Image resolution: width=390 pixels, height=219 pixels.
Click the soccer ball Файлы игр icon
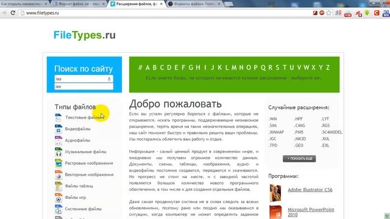click(58, 198)
